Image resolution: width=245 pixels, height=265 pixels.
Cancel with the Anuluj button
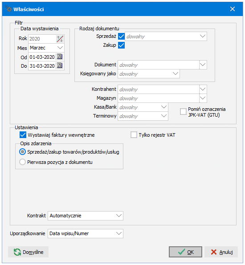[221, 252]
